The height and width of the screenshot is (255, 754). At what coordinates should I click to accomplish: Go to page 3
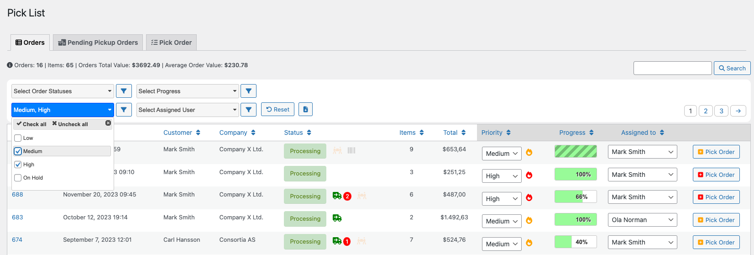[721, 111]
